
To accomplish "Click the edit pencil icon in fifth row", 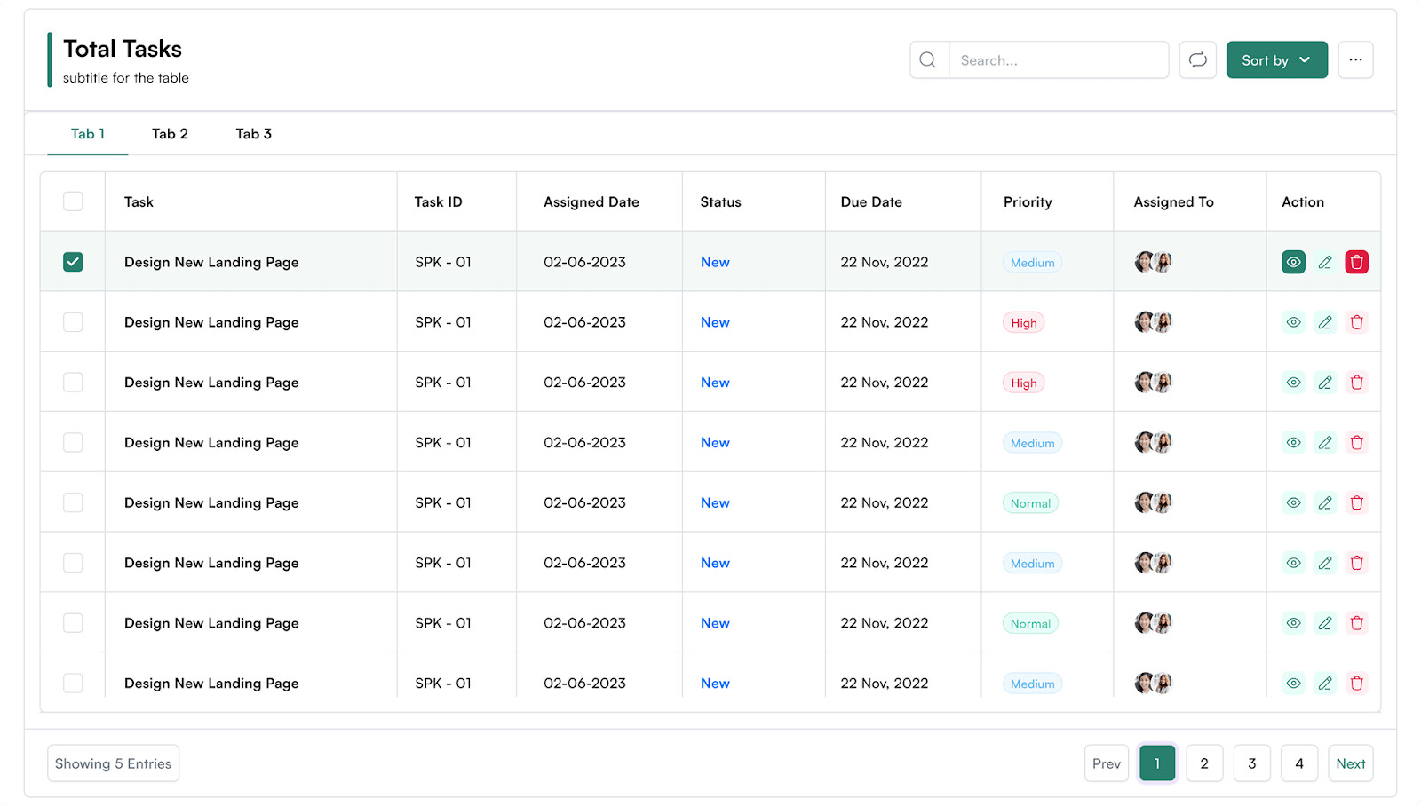I will pos(1325,503).
